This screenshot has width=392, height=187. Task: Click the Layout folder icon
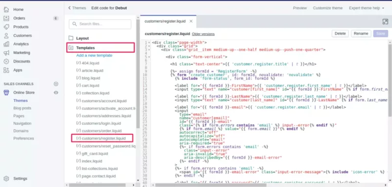point(71,38)
